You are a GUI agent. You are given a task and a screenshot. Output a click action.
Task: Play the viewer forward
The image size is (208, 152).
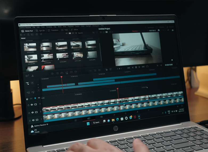[139, 67]
